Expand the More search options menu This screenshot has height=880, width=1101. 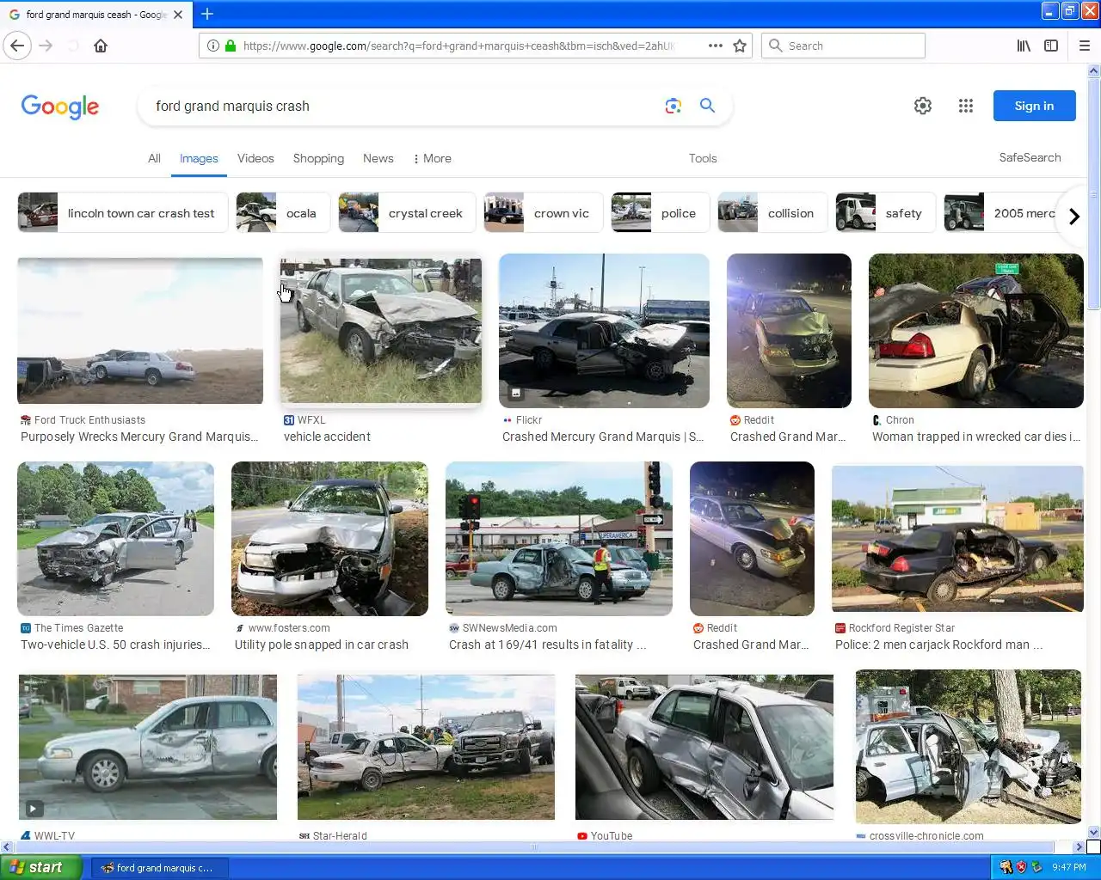pos(433,158)
